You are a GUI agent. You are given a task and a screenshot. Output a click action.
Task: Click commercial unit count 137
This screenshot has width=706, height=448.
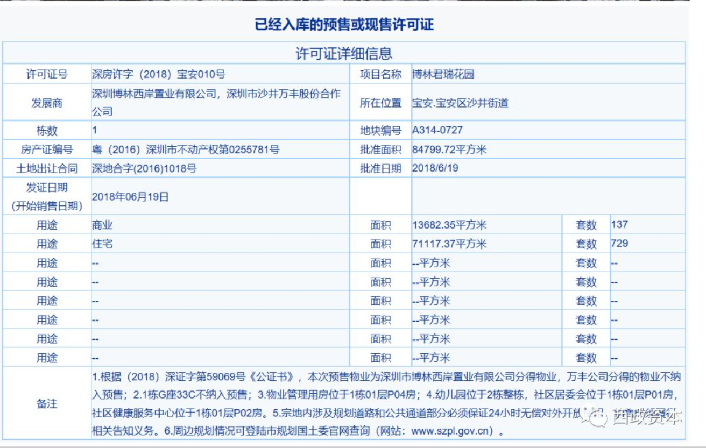coord(619,224)
